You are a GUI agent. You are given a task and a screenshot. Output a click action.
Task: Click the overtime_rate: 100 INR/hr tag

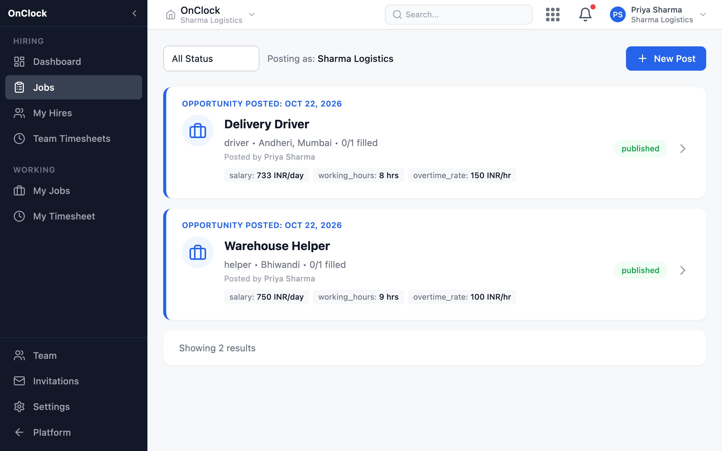(462, 297)
